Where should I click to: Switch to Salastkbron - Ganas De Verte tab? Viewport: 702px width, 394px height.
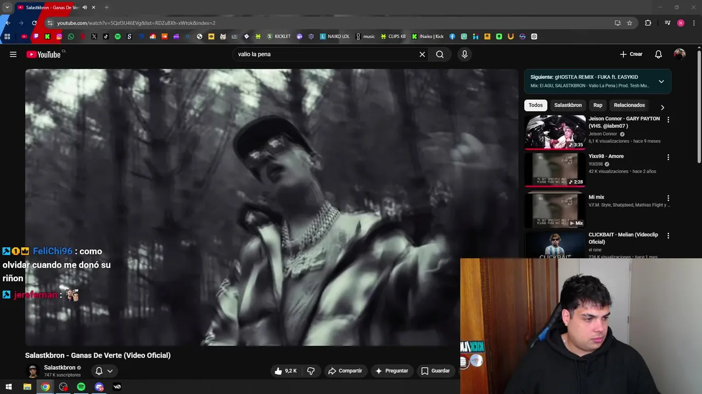pos(52,8)
